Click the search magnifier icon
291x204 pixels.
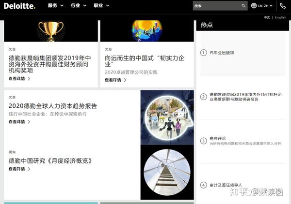[243, 6]
